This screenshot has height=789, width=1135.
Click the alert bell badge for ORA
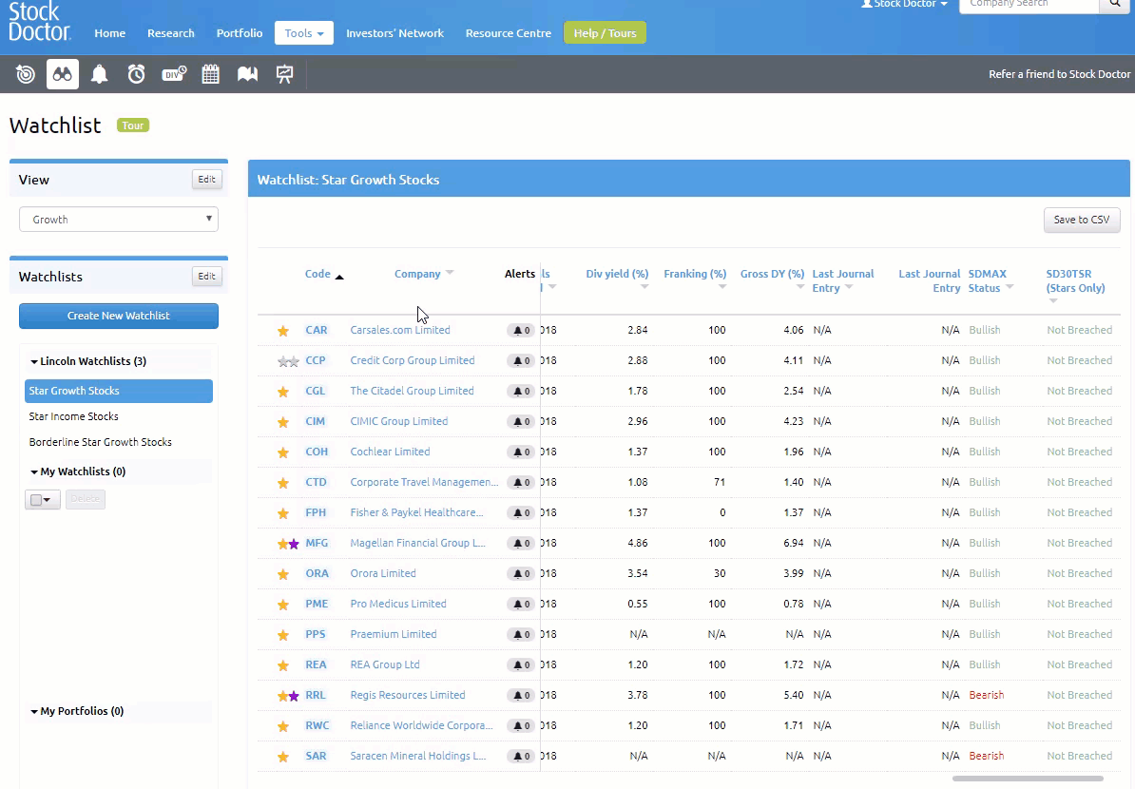tap(521, 573)
